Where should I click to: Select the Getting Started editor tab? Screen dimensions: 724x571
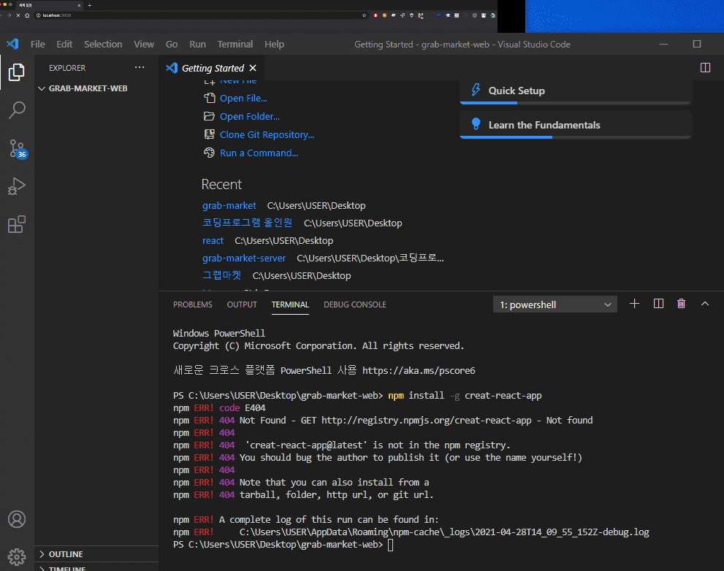pos(212,68)
